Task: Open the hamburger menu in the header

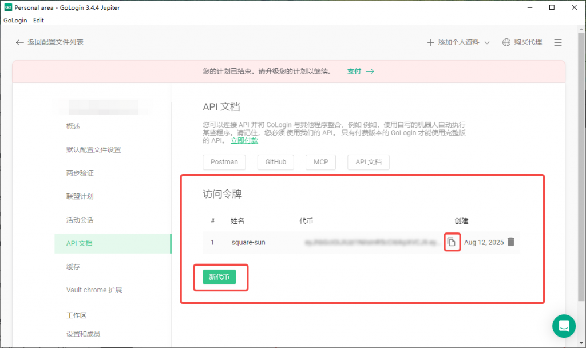Action: click(558, 42)
